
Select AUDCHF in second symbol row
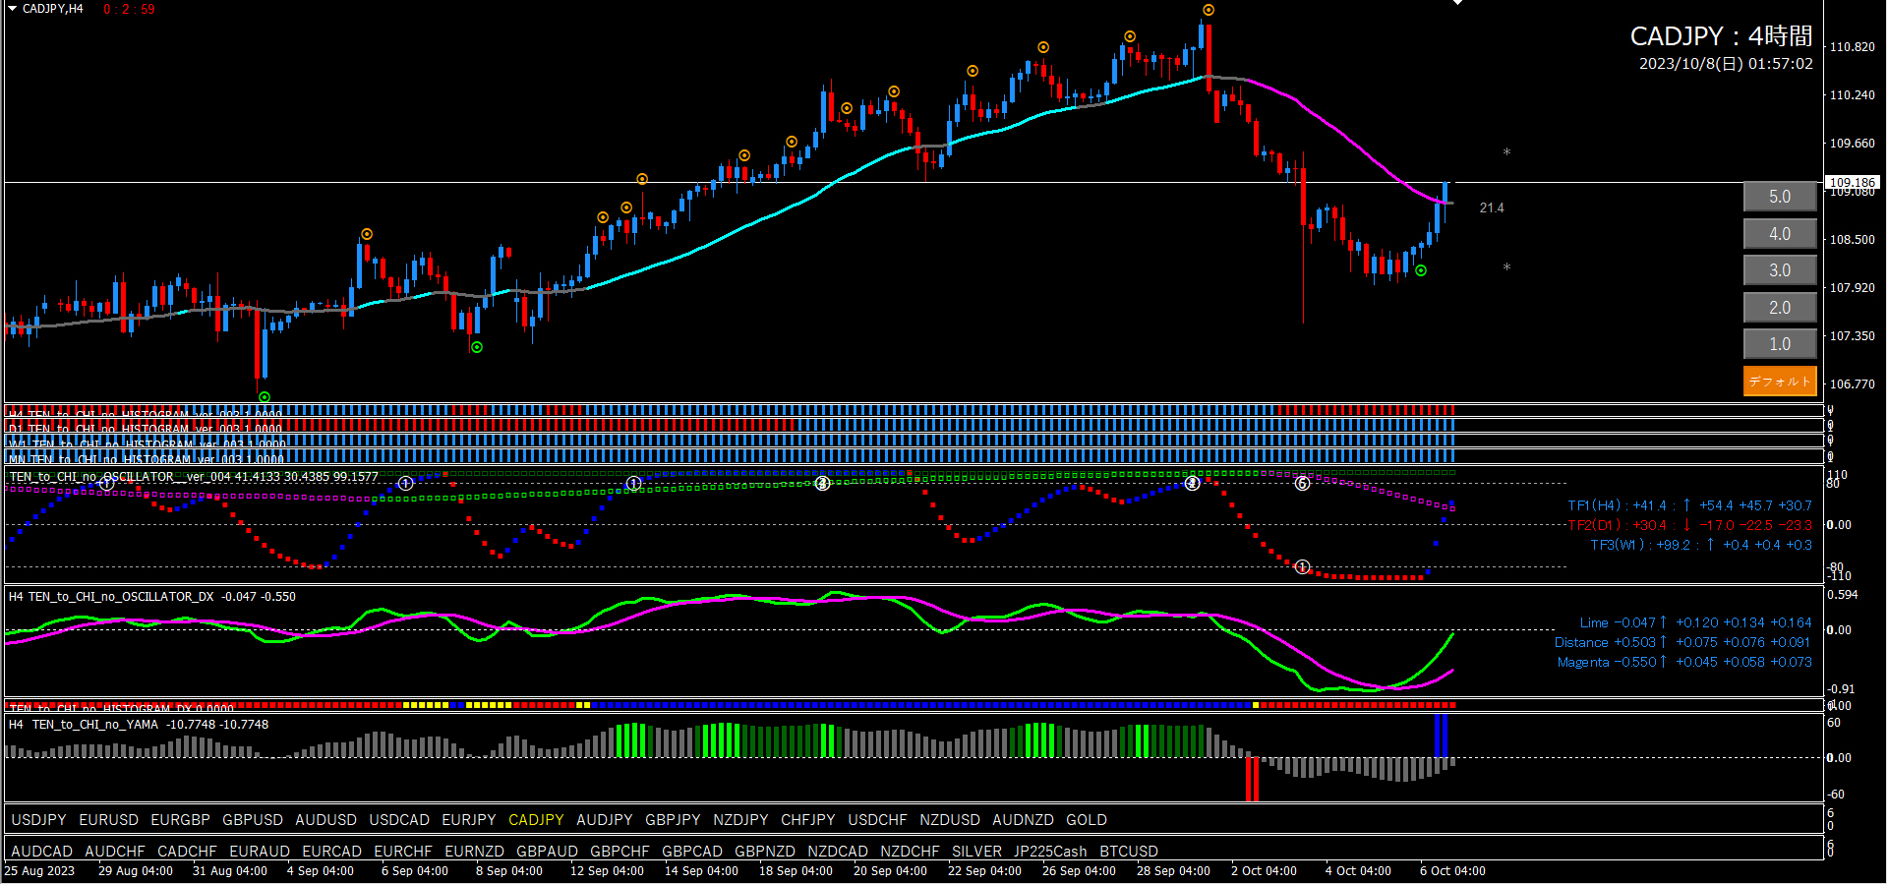pyautogui.click(x=115, y=852)
